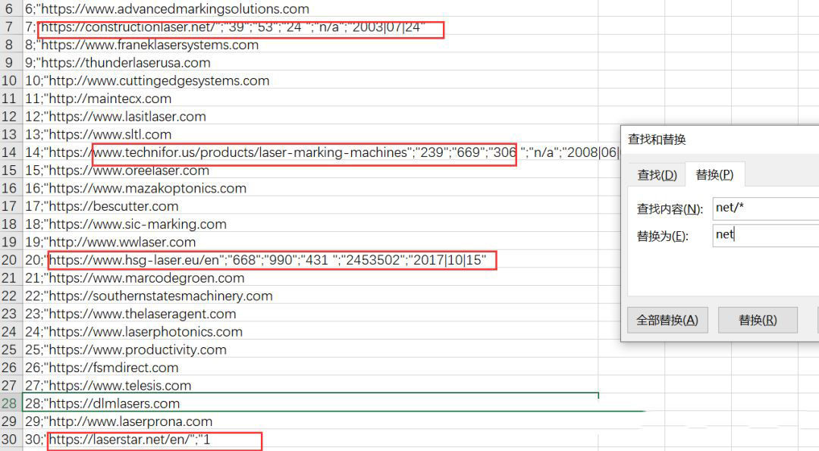
Task: Click cell with laserstar.net/en/
Action: (x=311, y=439)
